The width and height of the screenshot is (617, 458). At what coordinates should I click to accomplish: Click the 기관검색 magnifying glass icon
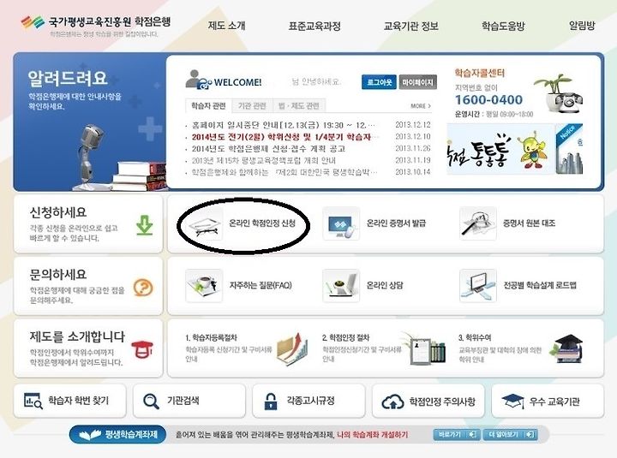(151, 401)
